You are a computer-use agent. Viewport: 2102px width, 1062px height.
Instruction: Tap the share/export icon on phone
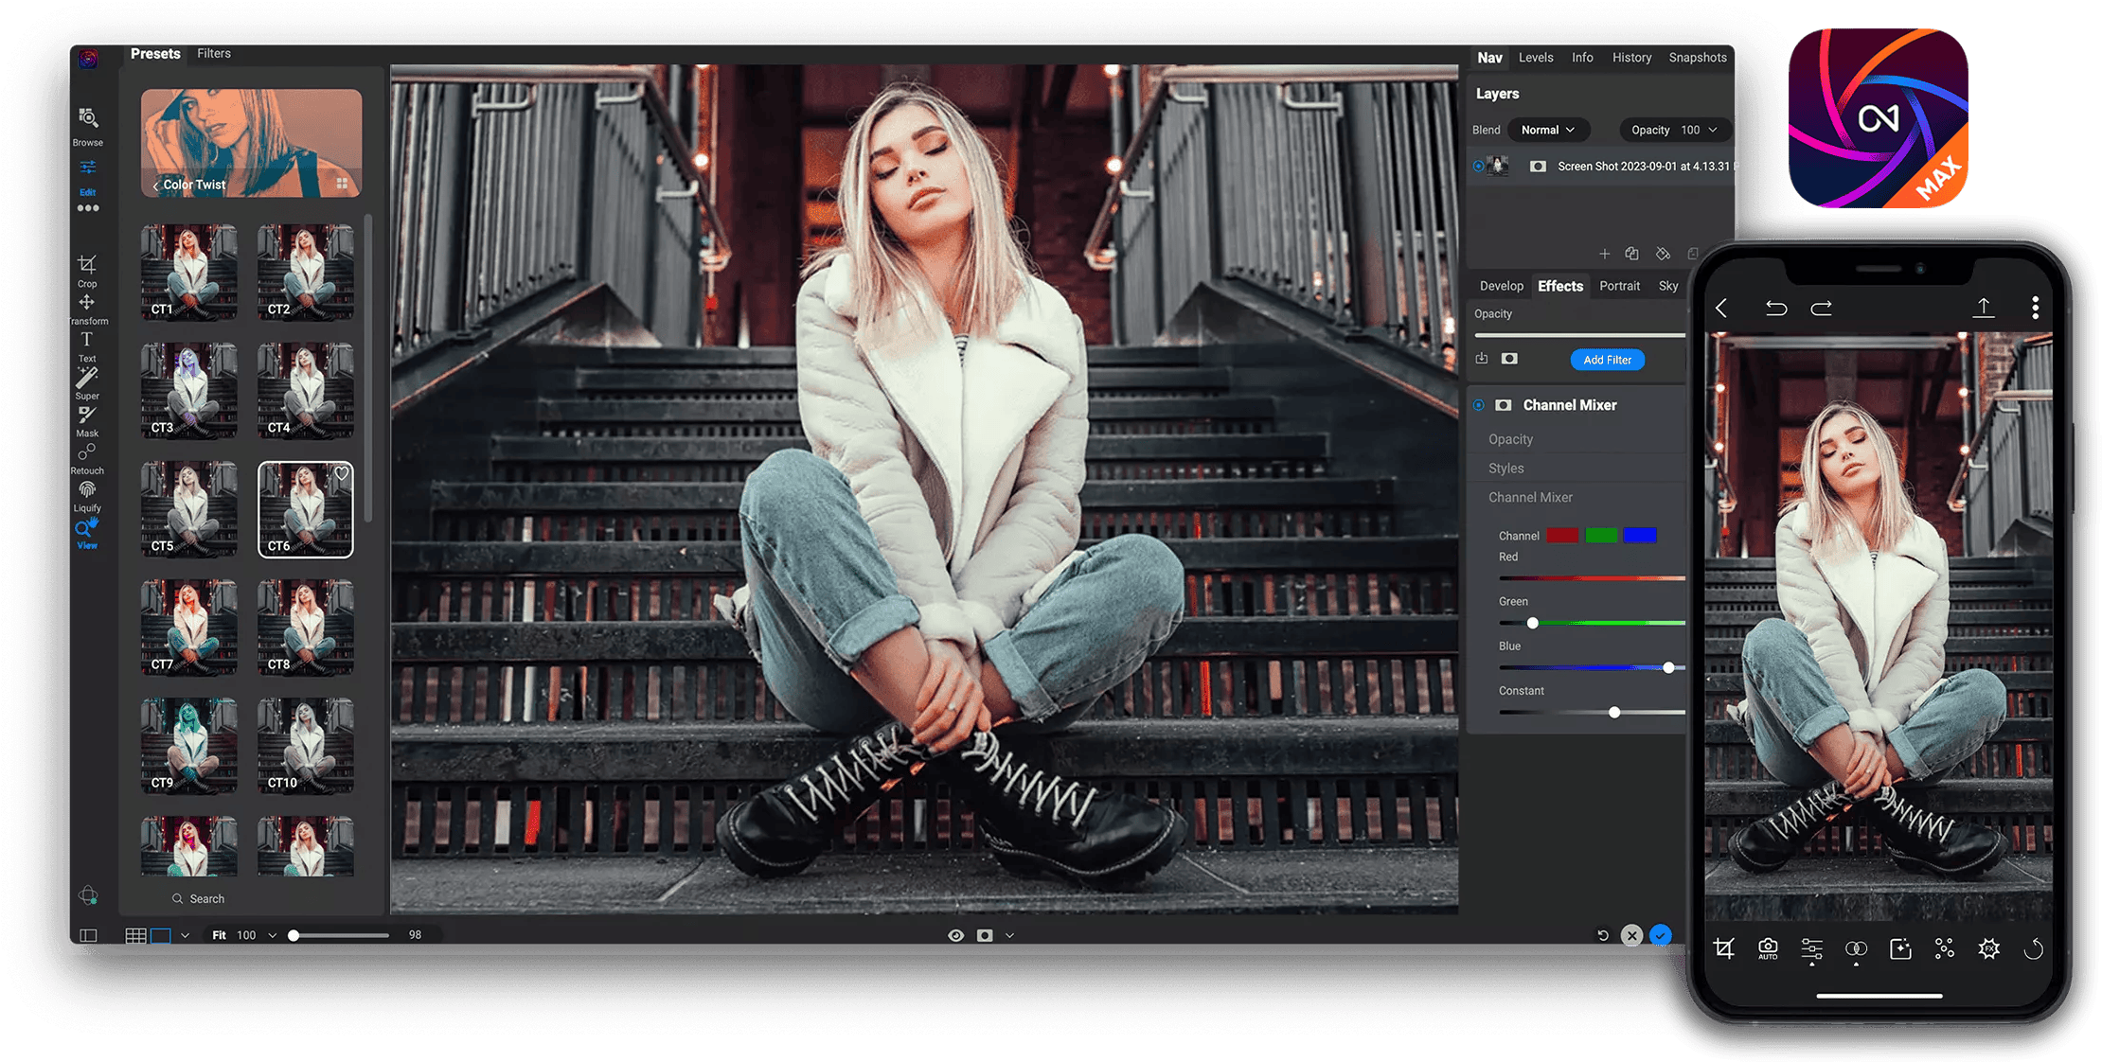pyautogui.click(x=1983, y=308)
